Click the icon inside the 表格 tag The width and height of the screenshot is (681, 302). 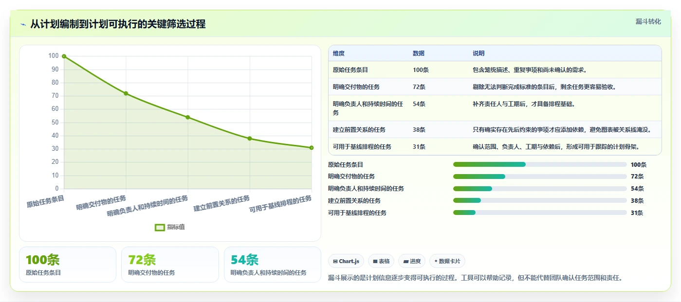tap(375, 262)
